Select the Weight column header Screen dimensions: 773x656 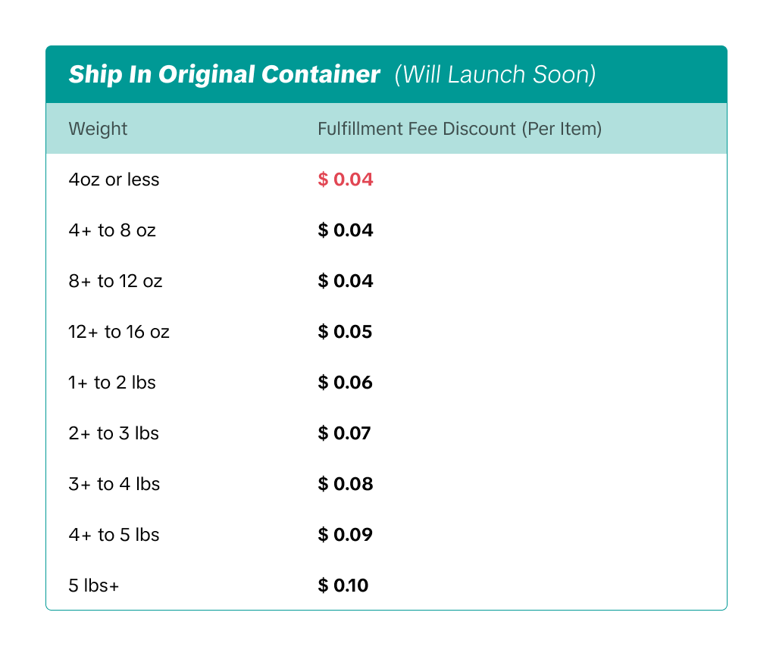pos(98,129)
